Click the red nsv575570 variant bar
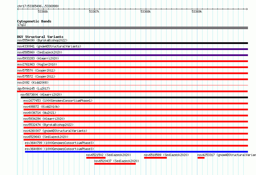 coord(132,73)
